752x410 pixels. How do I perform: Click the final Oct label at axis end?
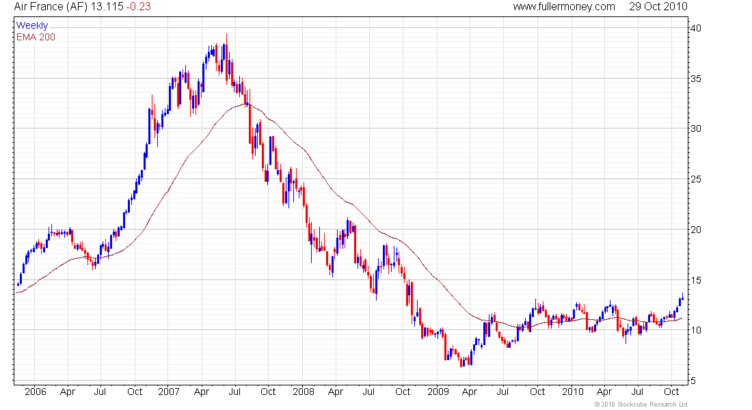671,392
